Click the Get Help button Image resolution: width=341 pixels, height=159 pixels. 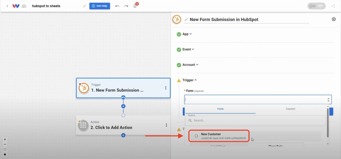(x=100, y=6)
